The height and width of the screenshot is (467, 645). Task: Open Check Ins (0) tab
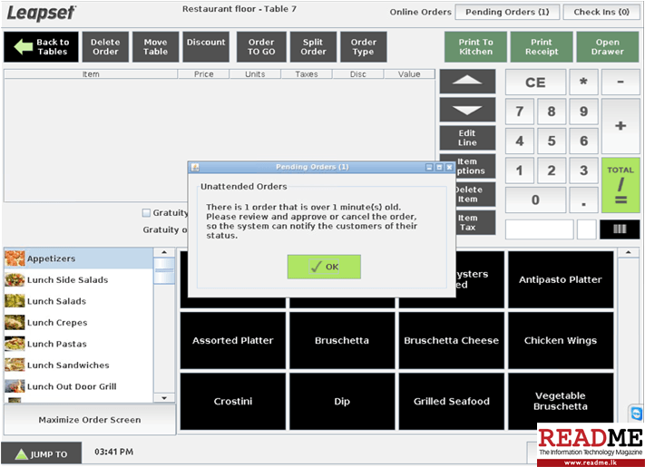click(600, 12)
